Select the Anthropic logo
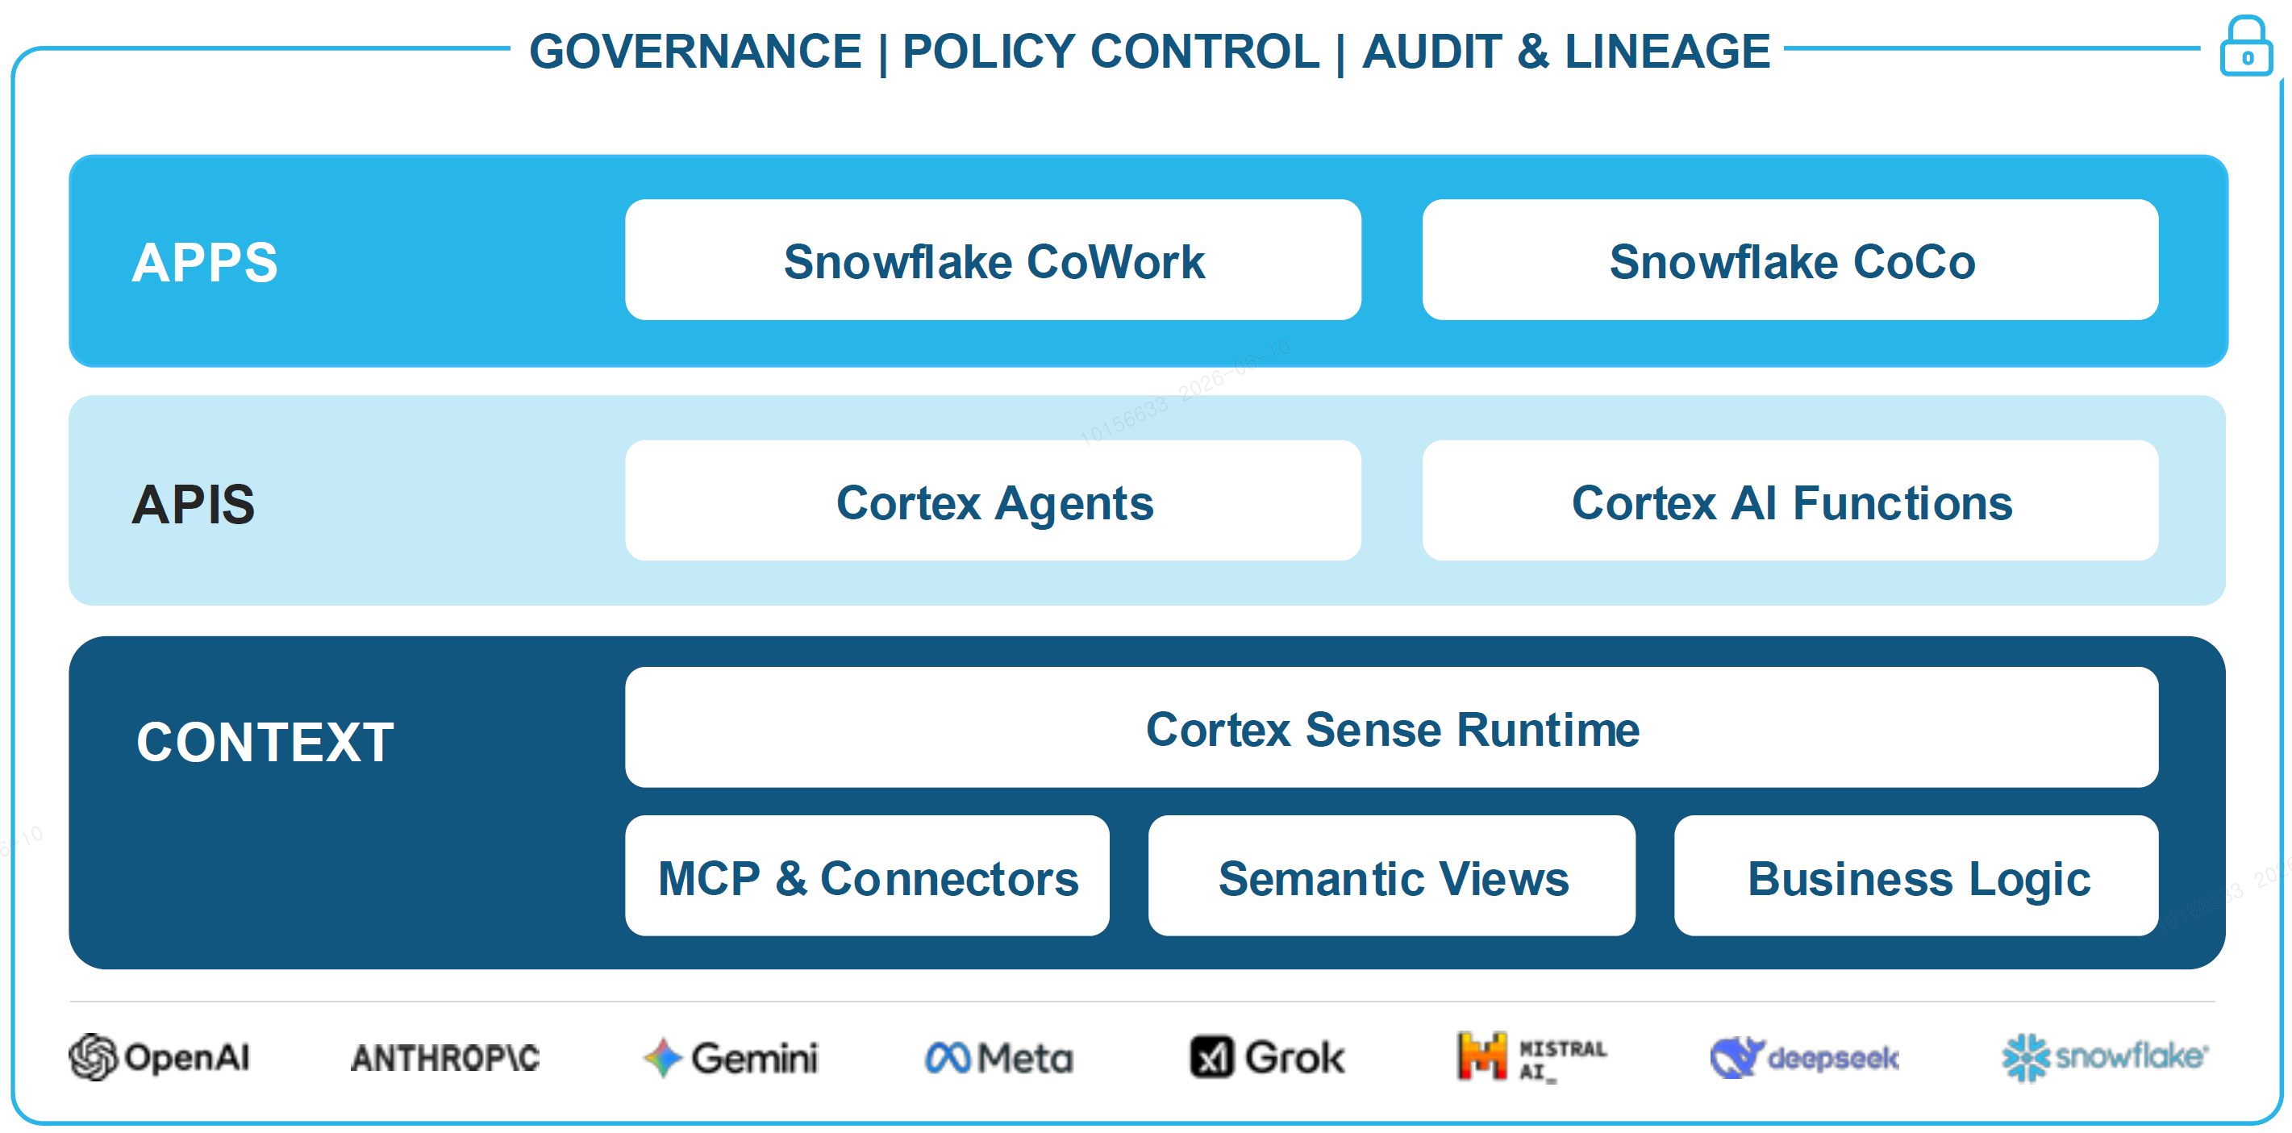2292x1133 pixels. tap(446, 1057)
